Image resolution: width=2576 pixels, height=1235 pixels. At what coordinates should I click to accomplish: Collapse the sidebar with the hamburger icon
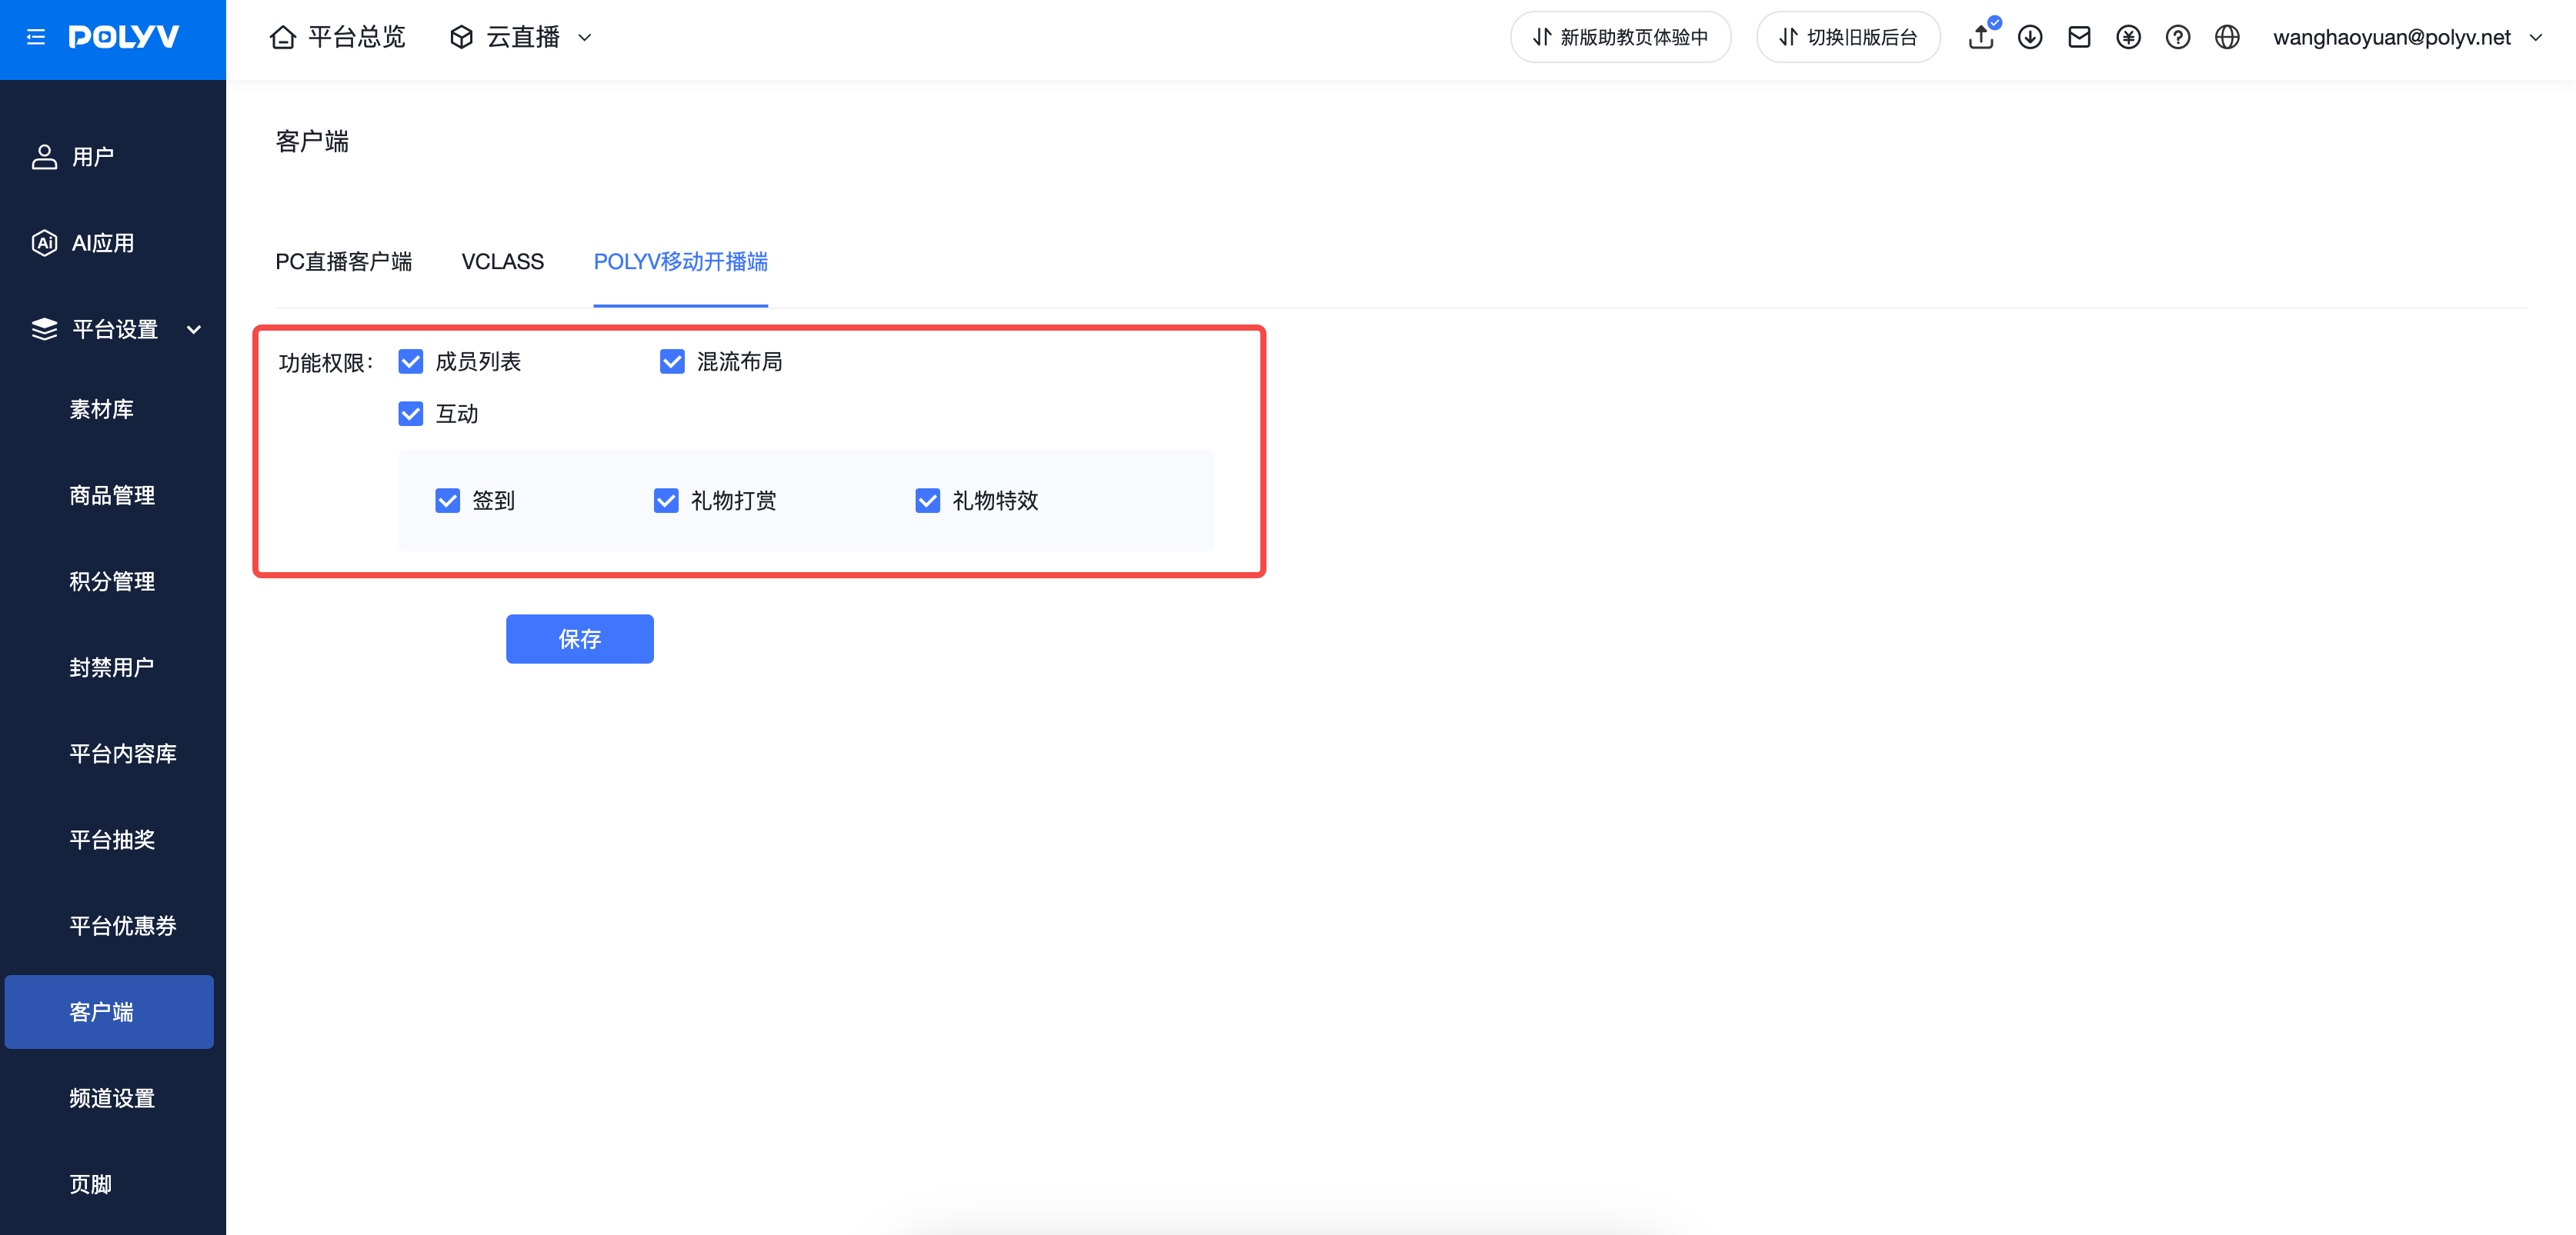click(x=36, y=38)
